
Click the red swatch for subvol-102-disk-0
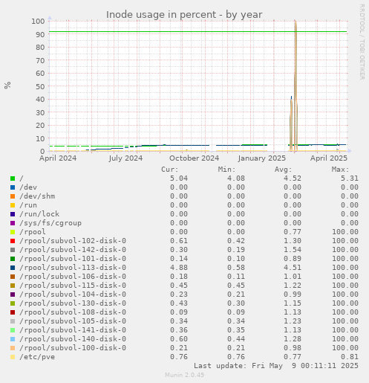[x=13, y=241]
